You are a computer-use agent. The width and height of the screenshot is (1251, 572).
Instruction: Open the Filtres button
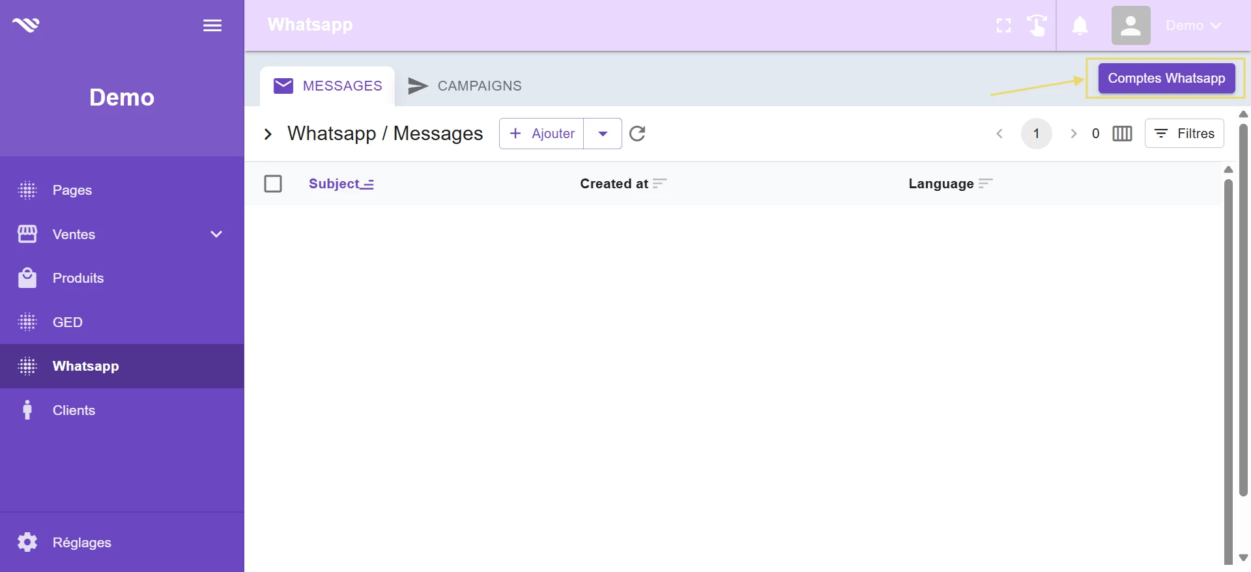1184,134
